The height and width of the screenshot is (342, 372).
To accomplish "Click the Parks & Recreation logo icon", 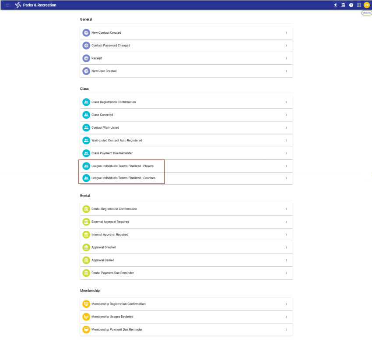I will point(18,5).
